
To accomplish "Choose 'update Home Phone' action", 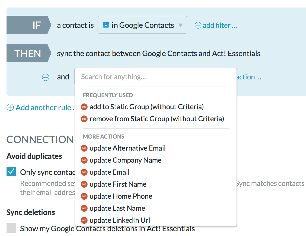I will click(121, 196).
